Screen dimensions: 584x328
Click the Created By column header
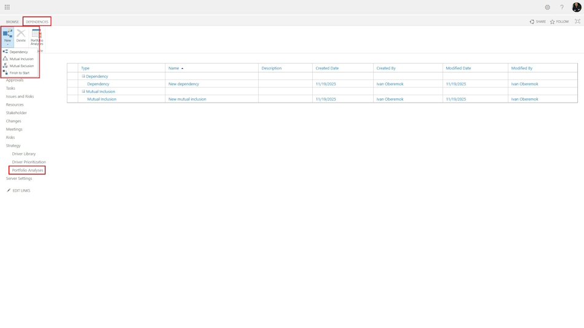[x=386, y=68]
